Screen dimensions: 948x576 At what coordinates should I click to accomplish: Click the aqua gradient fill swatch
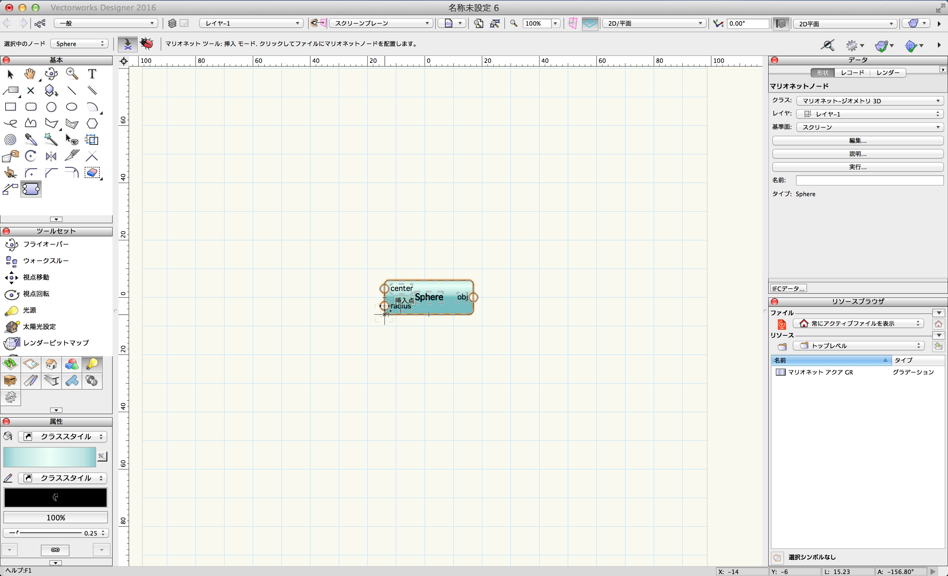click(x=50, y=457)
